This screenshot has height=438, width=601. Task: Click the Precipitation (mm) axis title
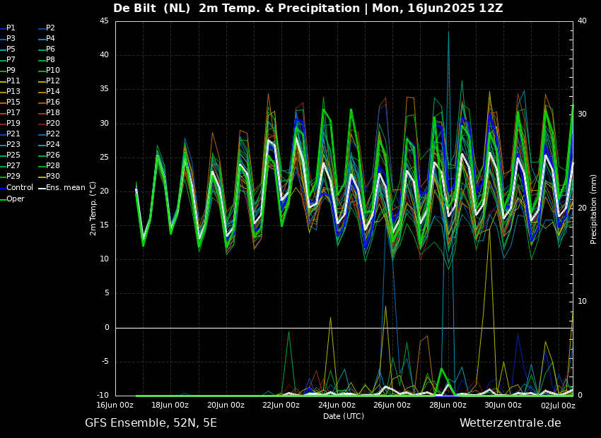coord(594,208)
